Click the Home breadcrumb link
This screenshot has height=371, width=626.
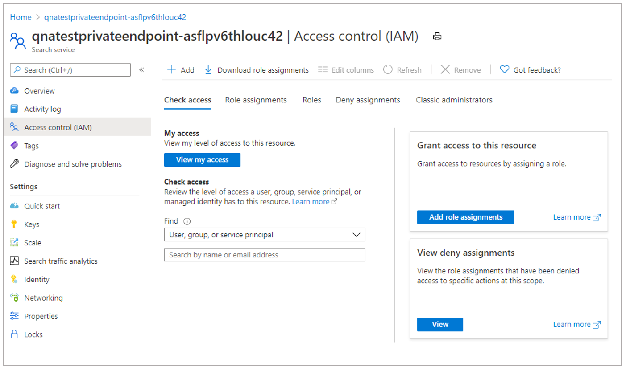(21, 17)
